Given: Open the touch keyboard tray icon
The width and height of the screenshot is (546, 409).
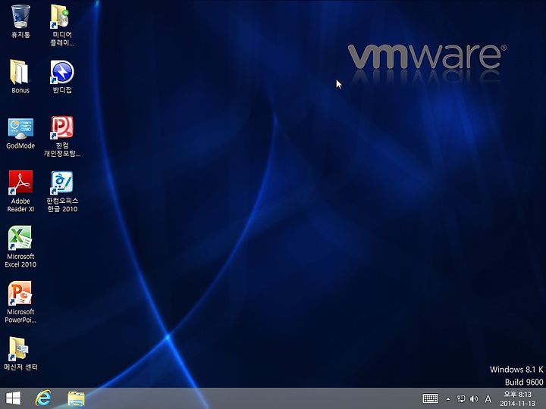Looking at the screenshot, I should (431, 398).
